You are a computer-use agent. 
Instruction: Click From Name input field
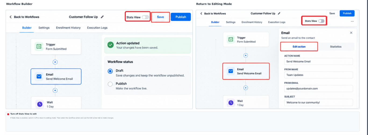[319, 75]
